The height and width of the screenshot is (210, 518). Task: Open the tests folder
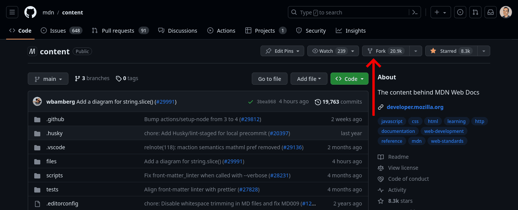click(x=52, y=189)
